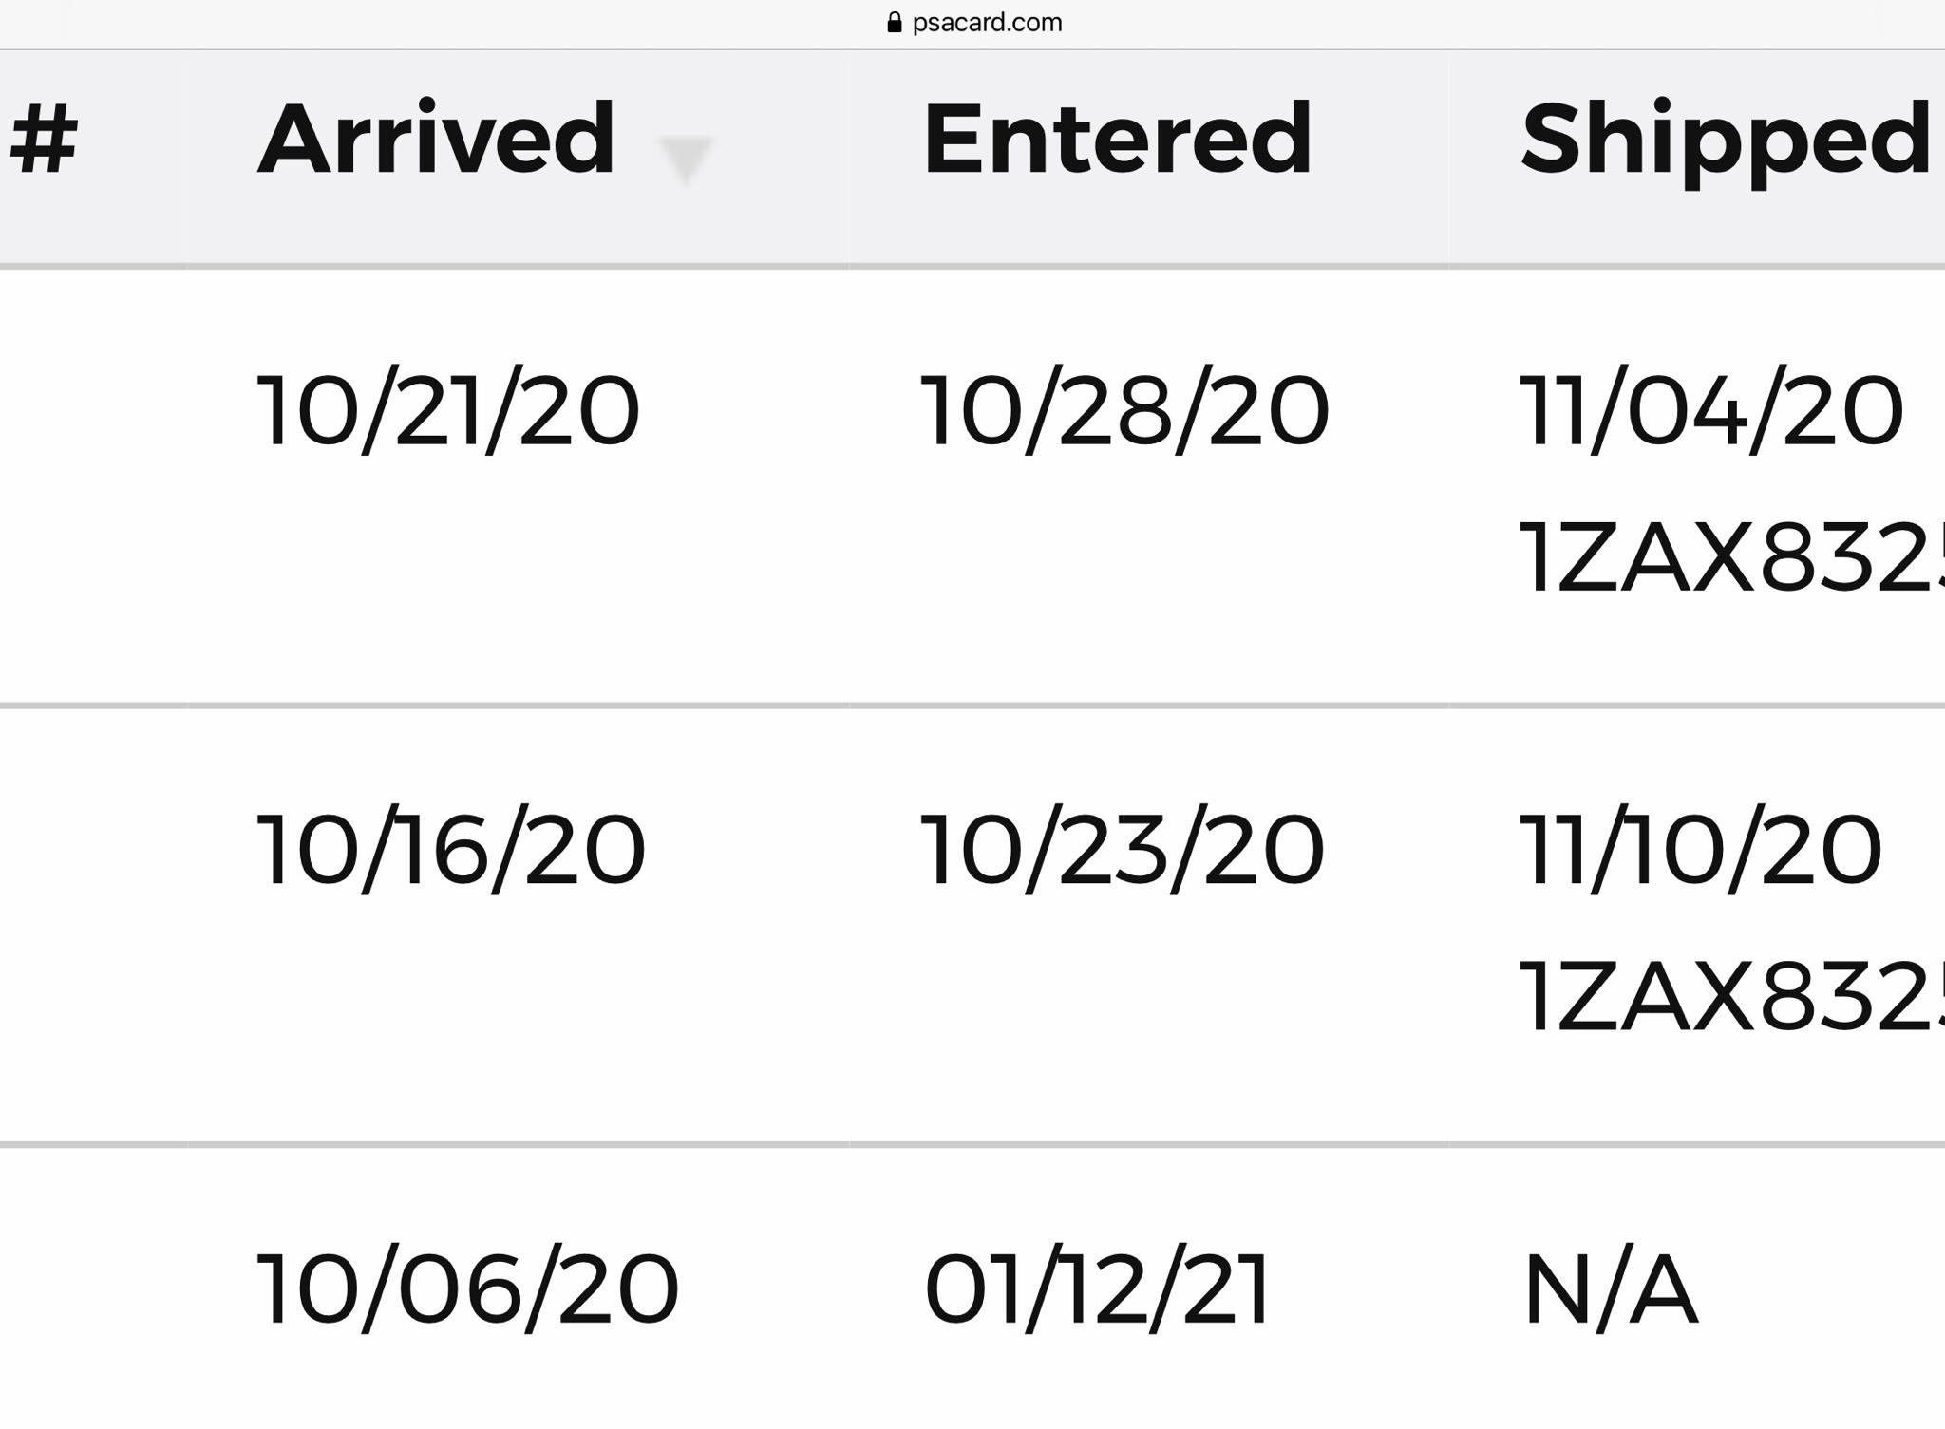The image size is (1945, 1429).
Task: Click the # column header
Action: tap(43, 140)
